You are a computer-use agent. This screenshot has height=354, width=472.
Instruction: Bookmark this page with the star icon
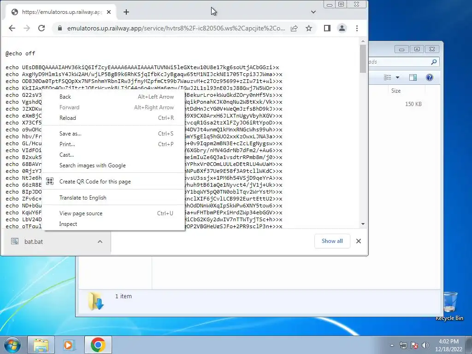point(309,28)
